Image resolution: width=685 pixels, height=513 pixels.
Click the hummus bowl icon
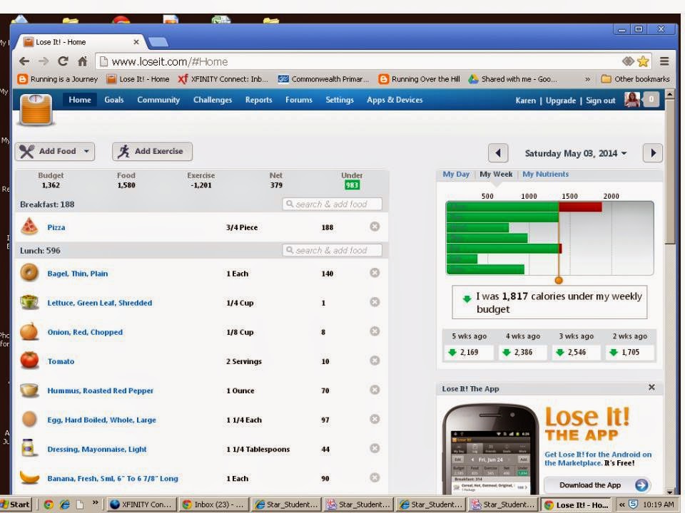[29, 390]
